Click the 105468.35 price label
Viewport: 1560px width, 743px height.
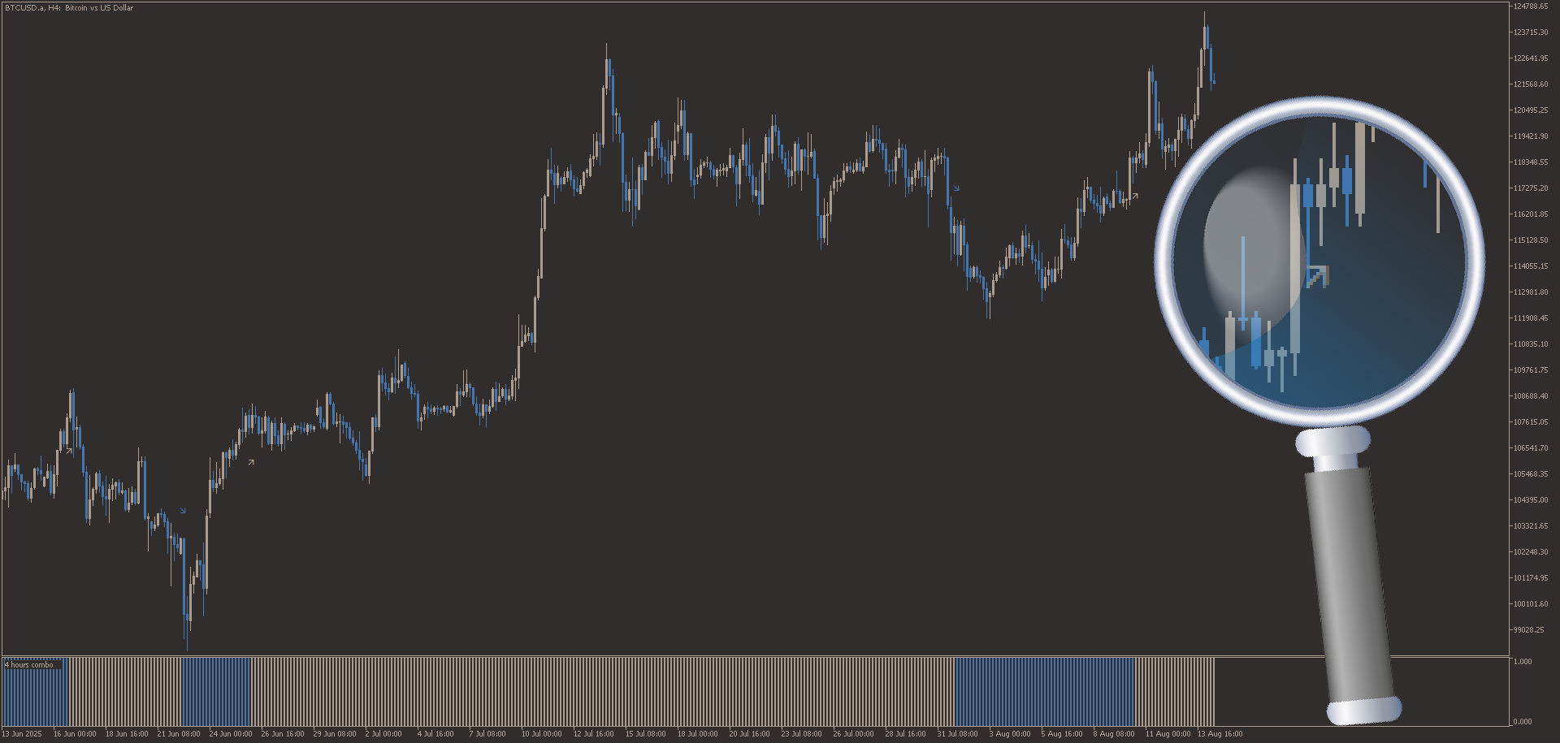1531,474
